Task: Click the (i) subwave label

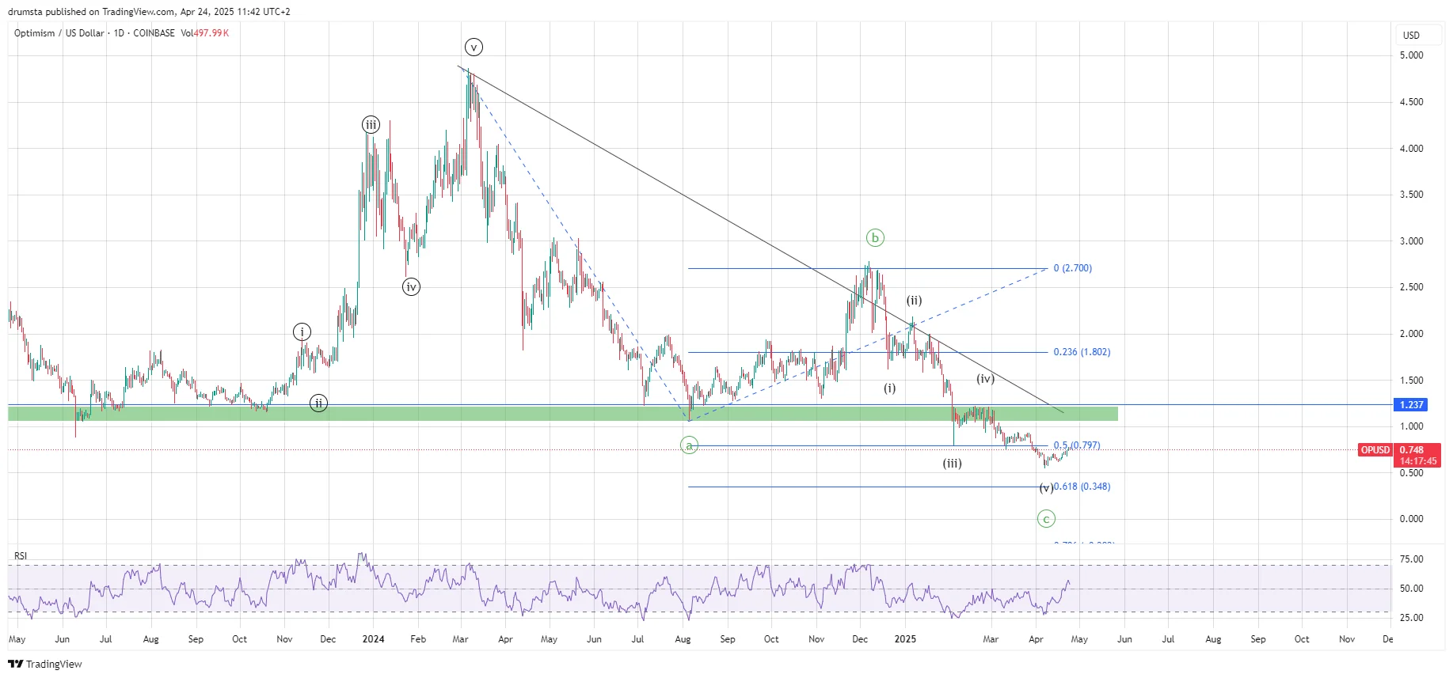Action: click(x=890, y=388)
